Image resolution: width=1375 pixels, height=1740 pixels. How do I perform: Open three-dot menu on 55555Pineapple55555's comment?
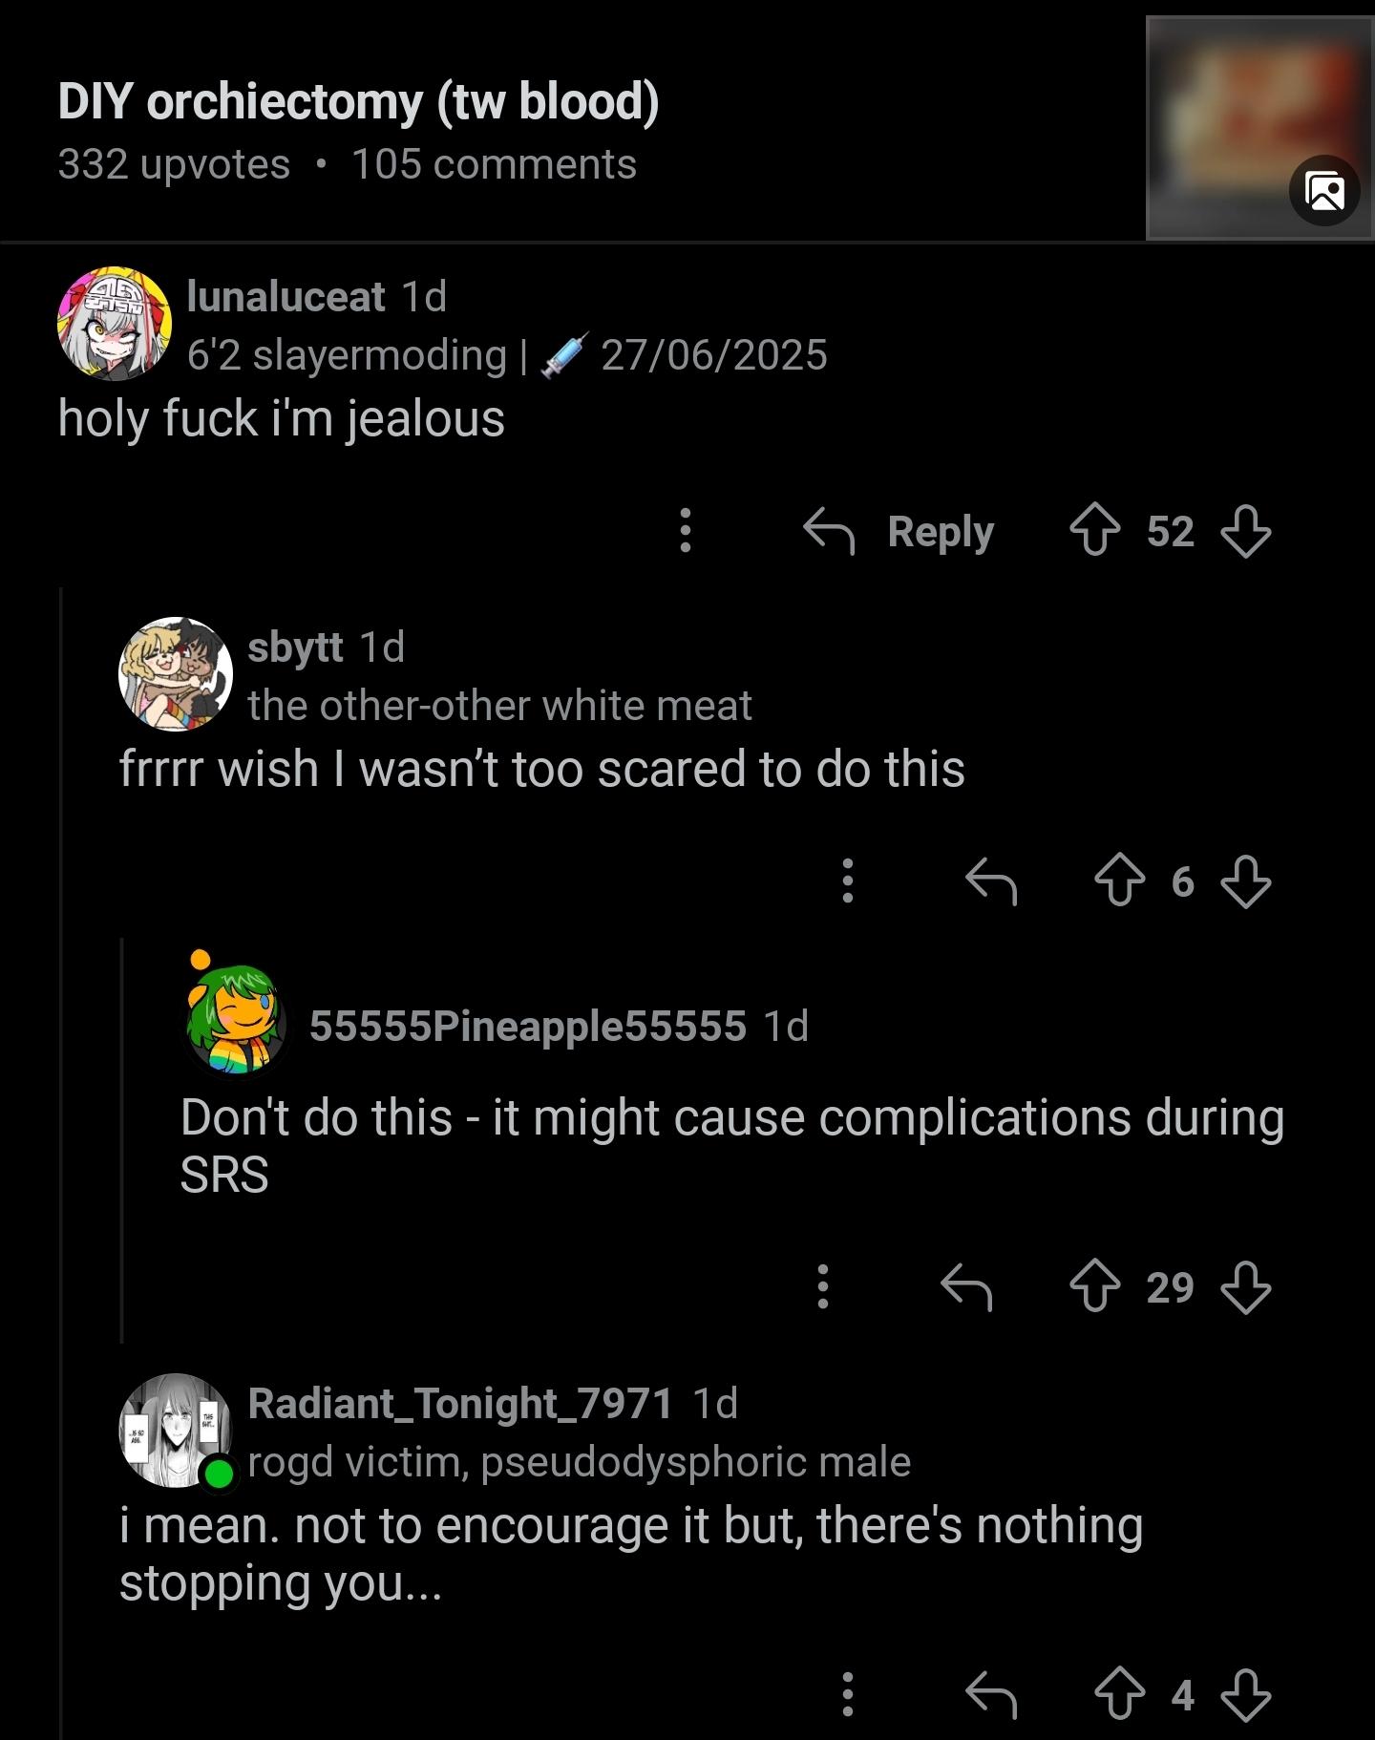(x=822, y=1286)
